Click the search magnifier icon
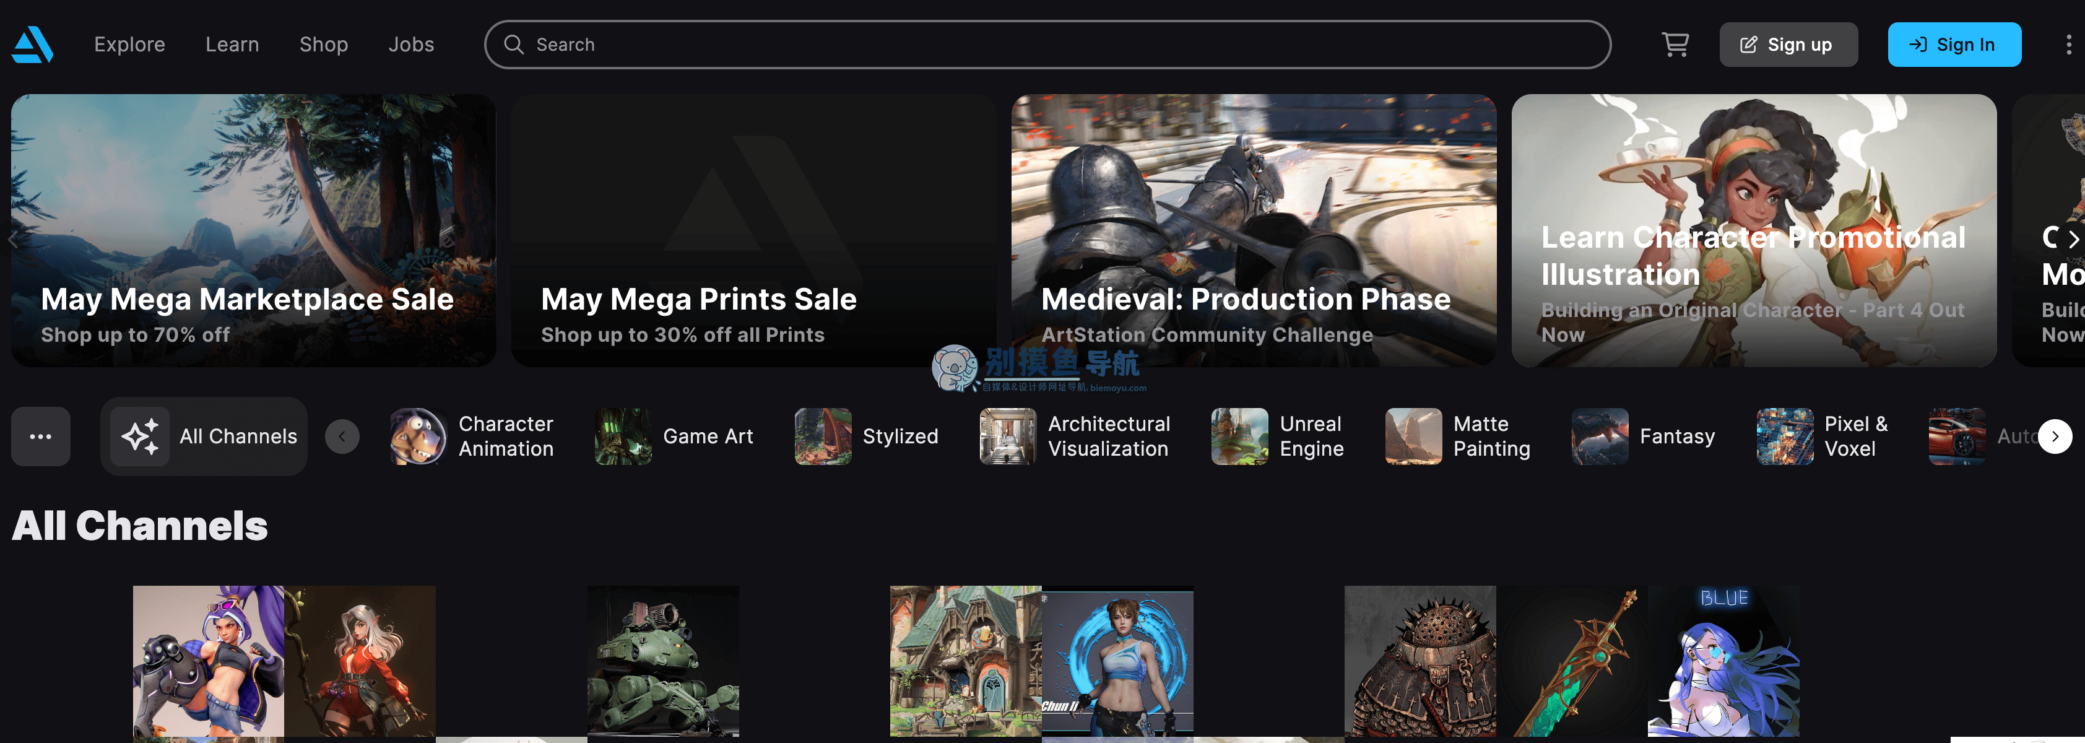 click(514, 45)
